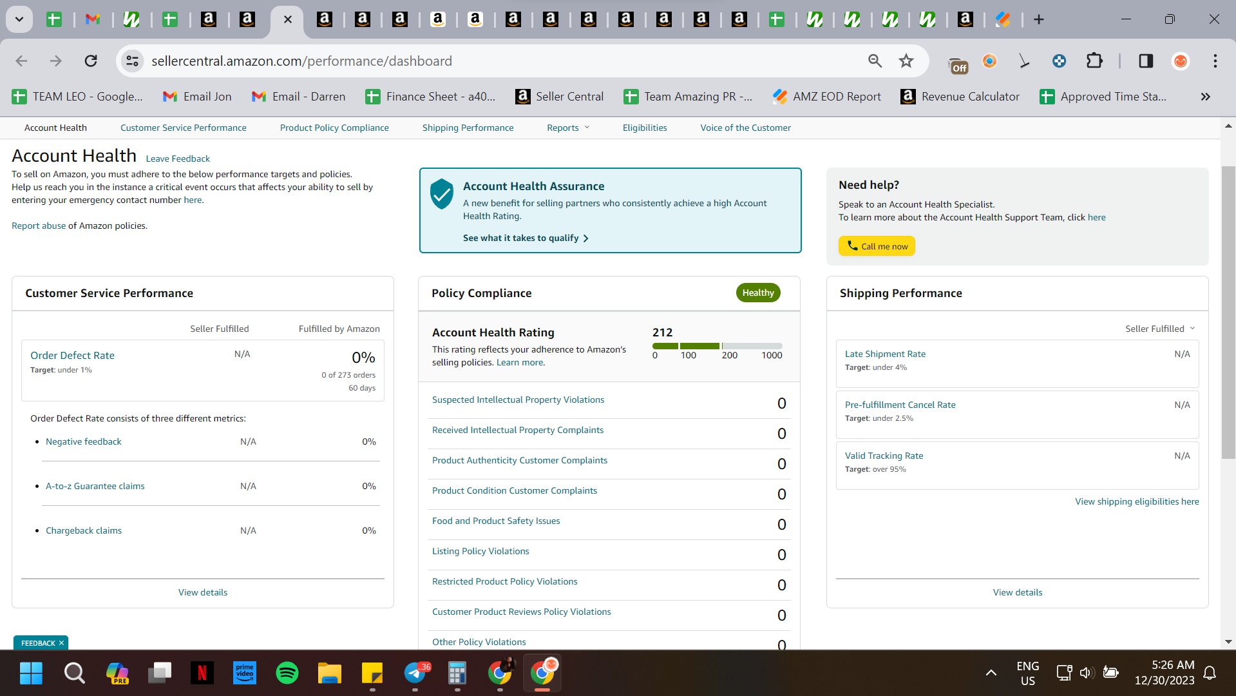Switch to the Gmail tab
1236x696 pixels.
coord(93,19)
